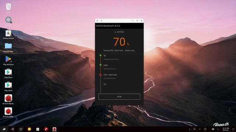Screen dimensions: 236x132
Task: Open the Settings gear desktop icon
Action: (x=8, y=20)
